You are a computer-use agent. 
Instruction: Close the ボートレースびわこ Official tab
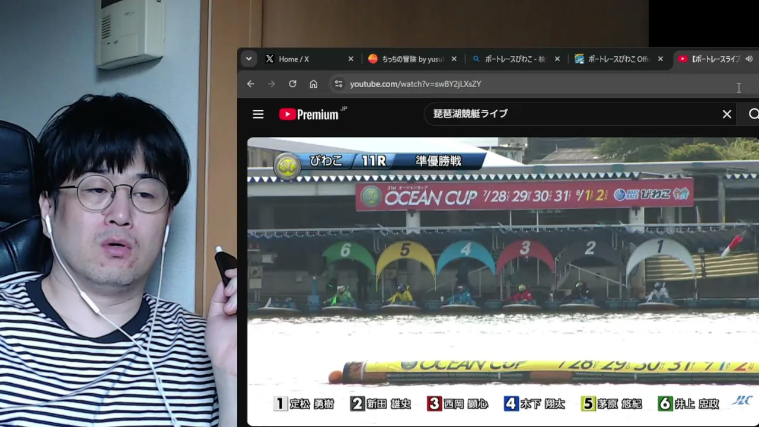661,59
